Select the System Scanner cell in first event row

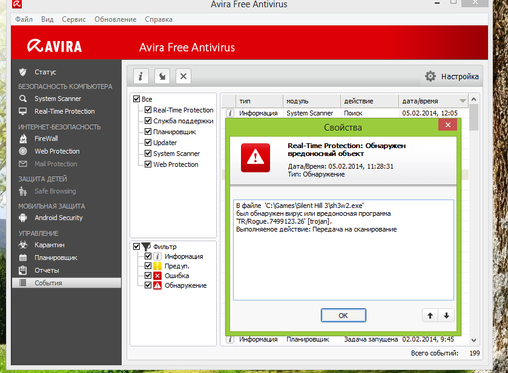coord(310,113)
